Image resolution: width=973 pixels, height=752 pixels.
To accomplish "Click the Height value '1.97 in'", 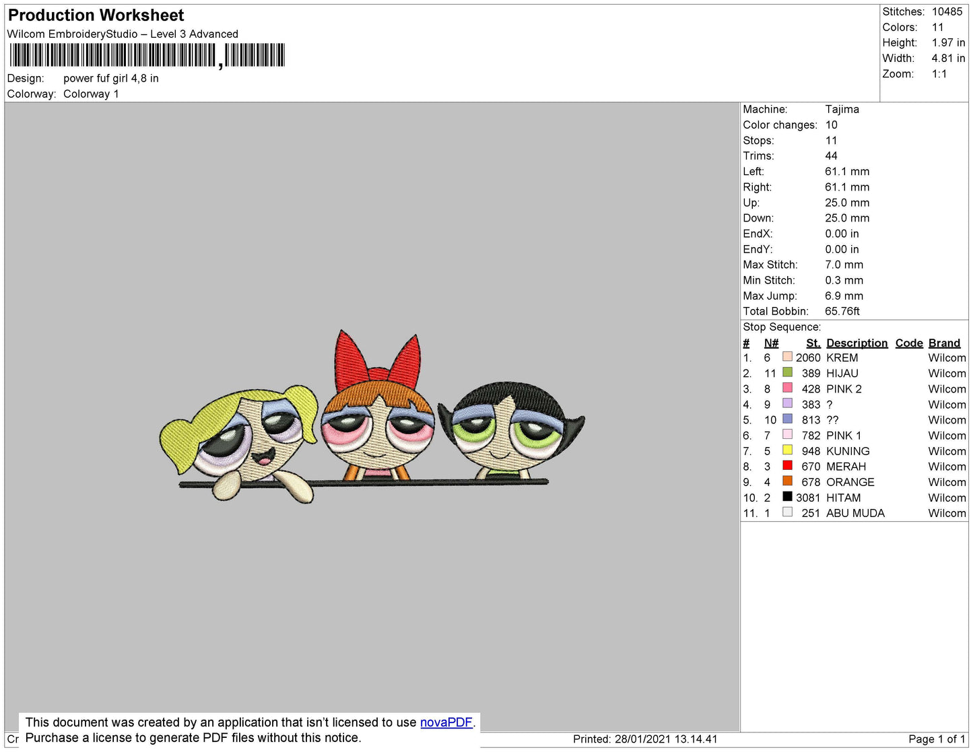I will 948,43.
